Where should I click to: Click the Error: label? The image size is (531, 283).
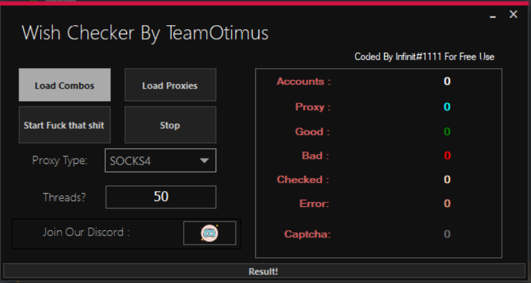(x=314, y=204)
